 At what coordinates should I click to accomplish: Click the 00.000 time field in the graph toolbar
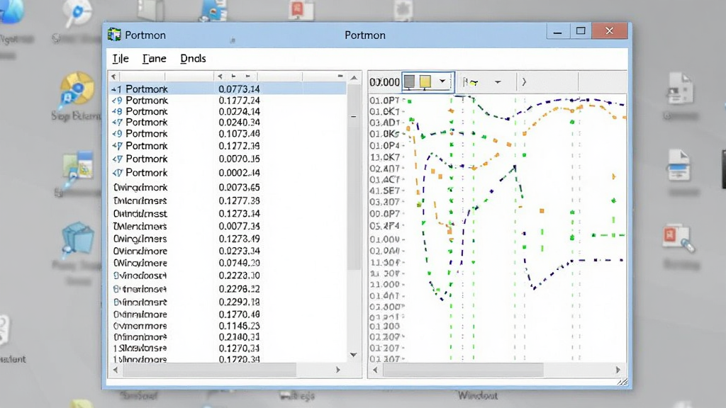point(384,82)
